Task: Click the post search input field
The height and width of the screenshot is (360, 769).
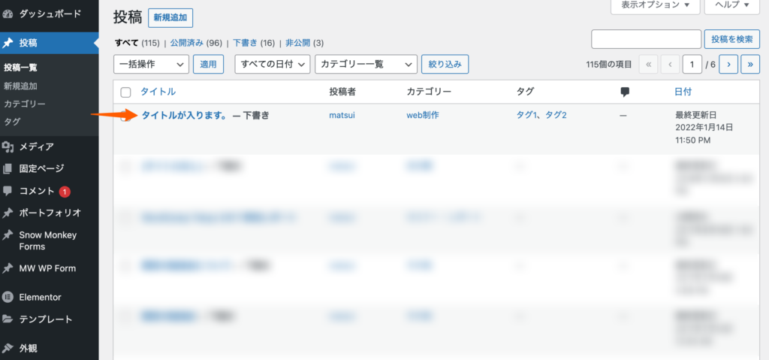Action: pos(646,39)
